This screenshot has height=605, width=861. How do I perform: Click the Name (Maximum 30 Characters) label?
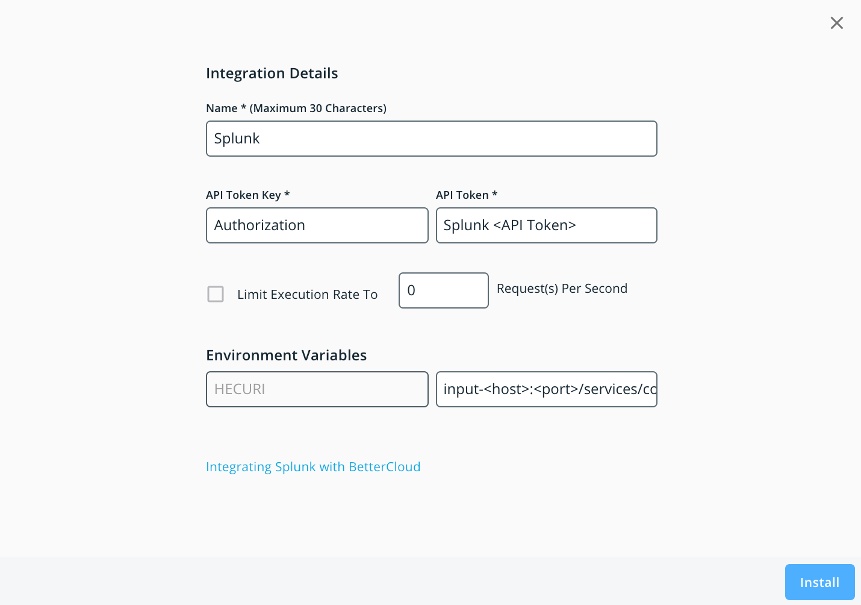pos(296,108)
